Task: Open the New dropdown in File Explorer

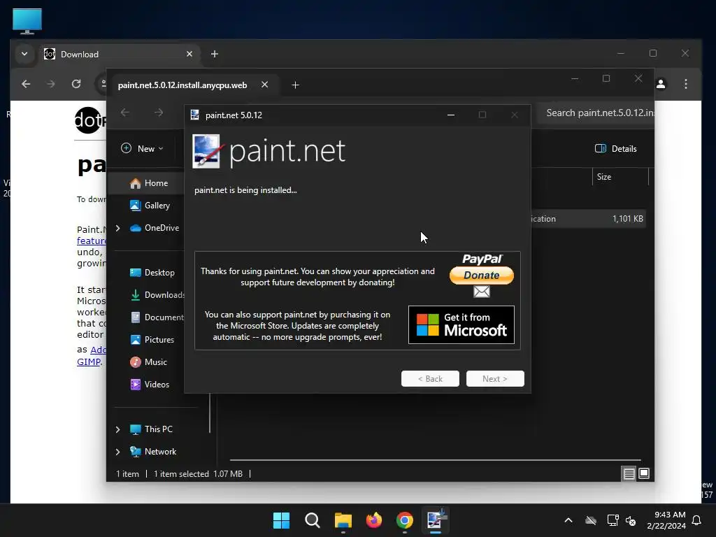Action: (142, 148)
